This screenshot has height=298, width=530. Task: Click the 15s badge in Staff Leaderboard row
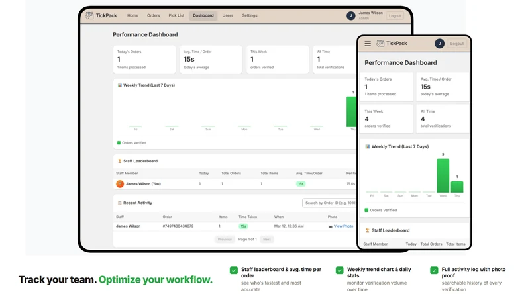point(301,184)
